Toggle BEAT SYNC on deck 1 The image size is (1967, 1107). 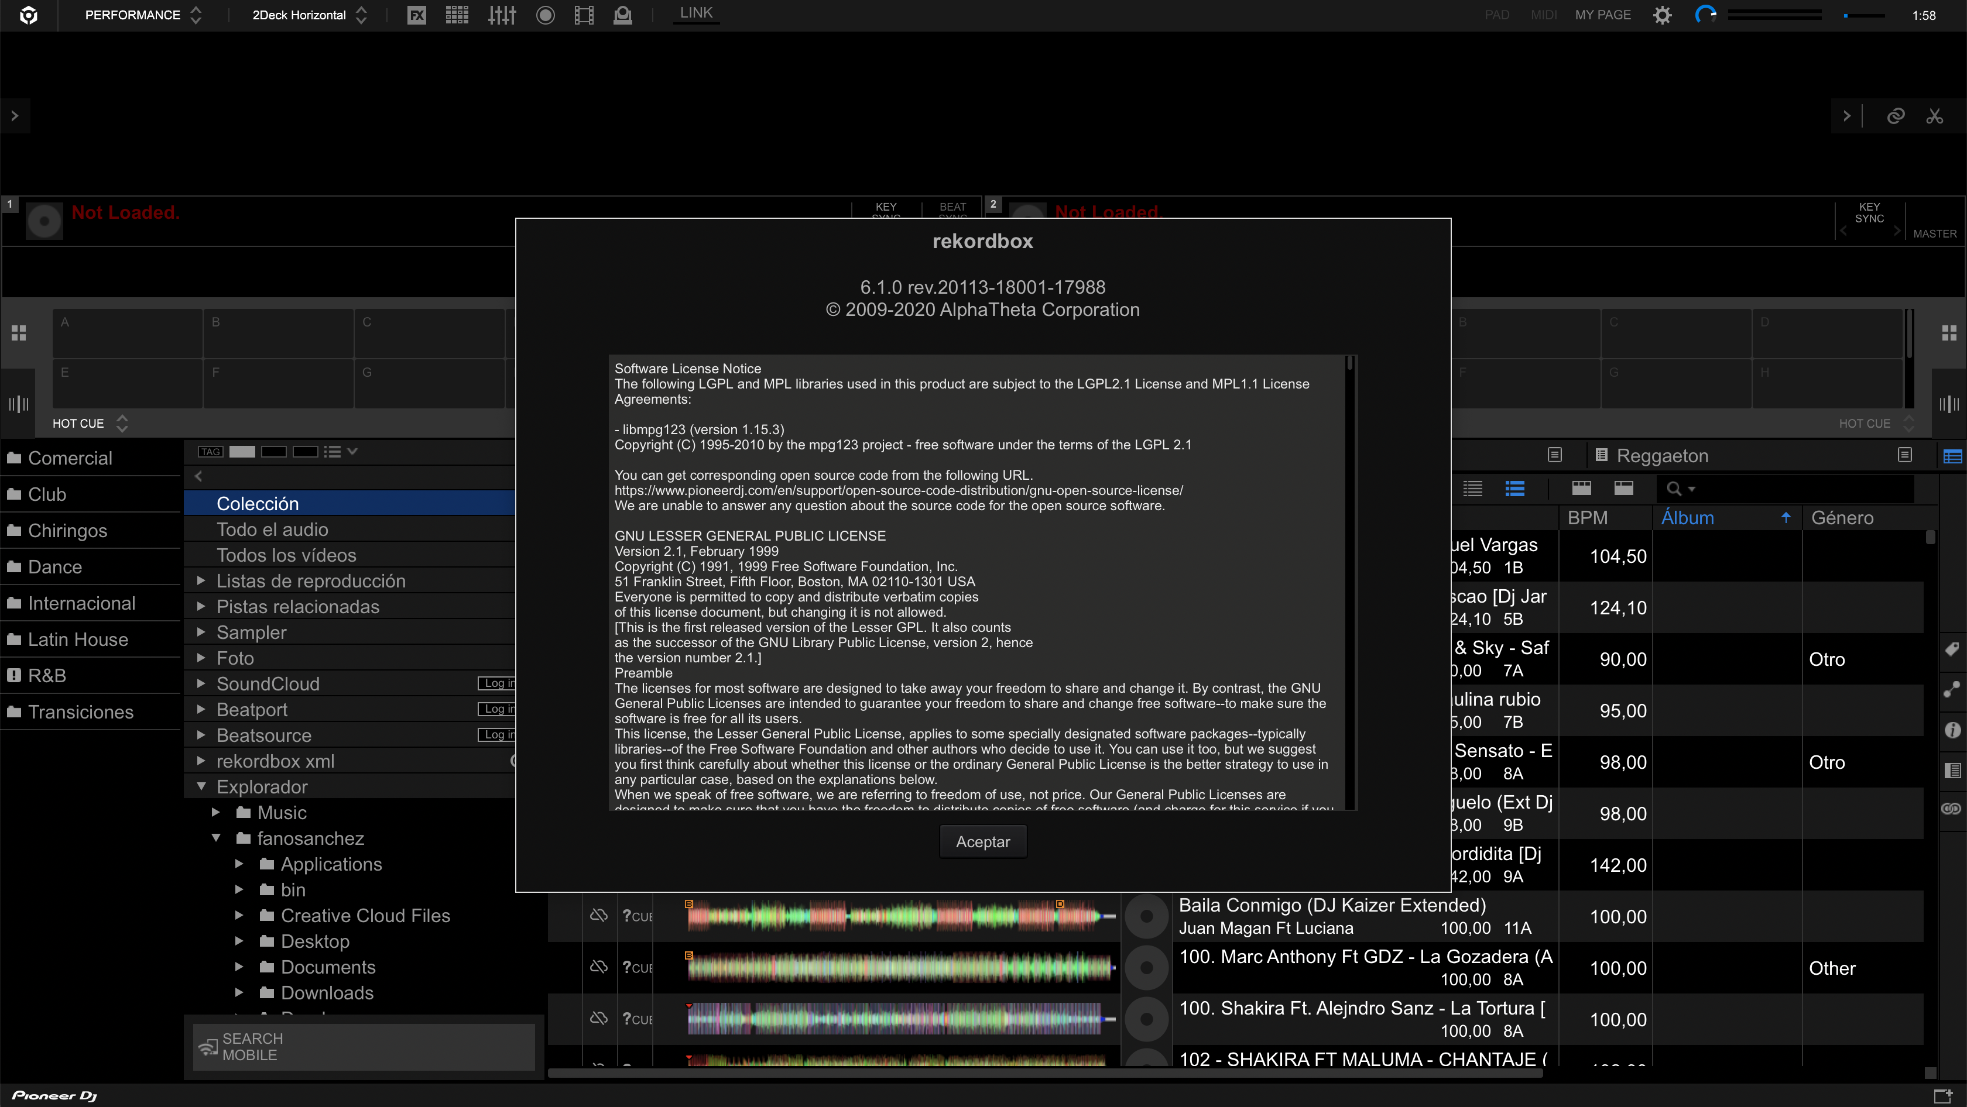953,210
